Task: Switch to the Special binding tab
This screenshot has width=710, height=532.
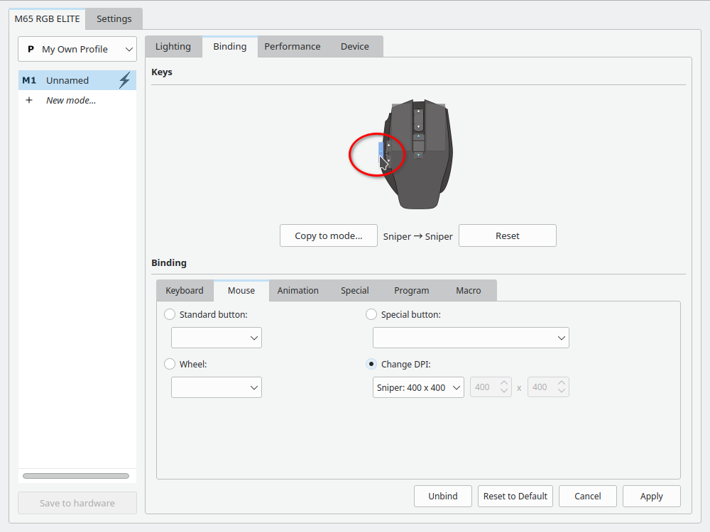Action: tap(355, 290)
